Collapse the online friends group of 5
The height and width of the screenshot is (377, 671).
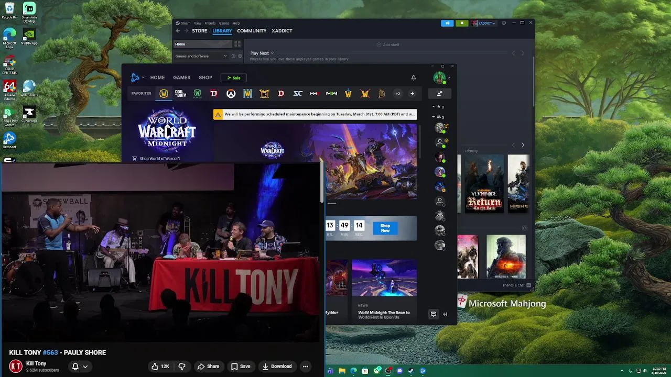click(x=433, y=117)
